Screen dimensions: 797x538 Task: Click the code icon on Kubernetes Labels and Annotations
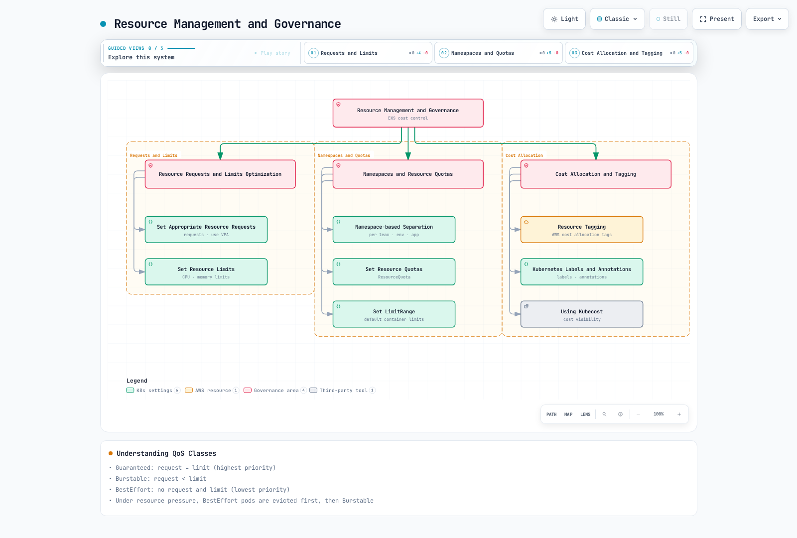pos(526,264)
